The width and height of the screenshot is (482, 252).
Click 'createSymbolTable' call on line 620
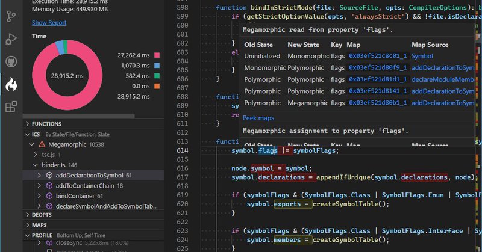tap(345, 204)
